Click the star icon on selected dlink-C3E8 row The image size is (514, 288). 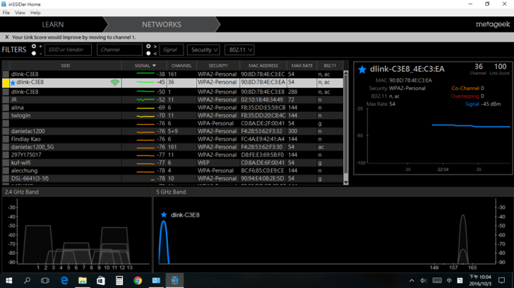13,82
